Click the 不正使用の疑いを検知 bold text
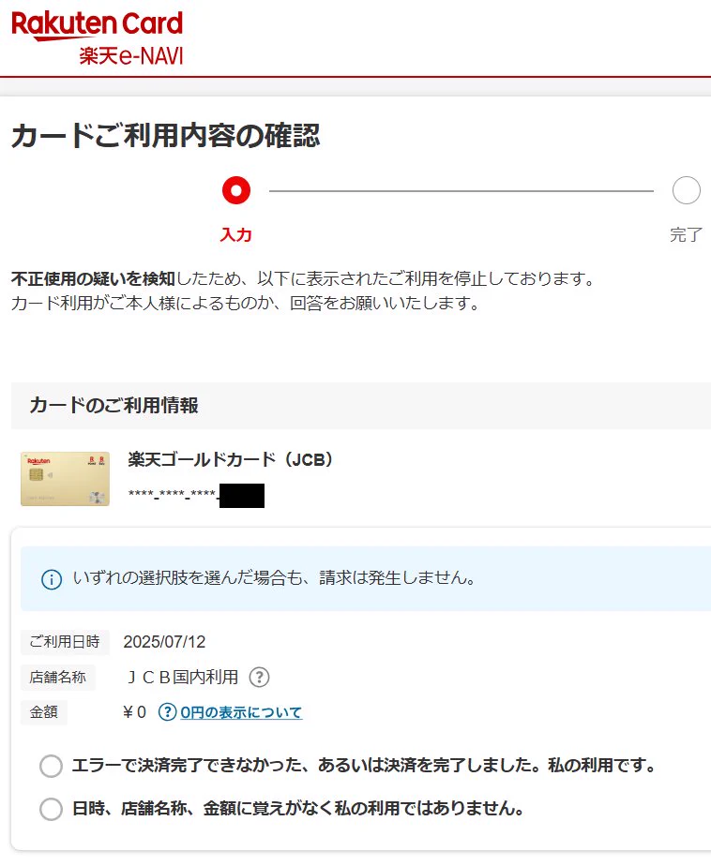The height and width of the screenshot is (866, 711). [x=93, y=278]
